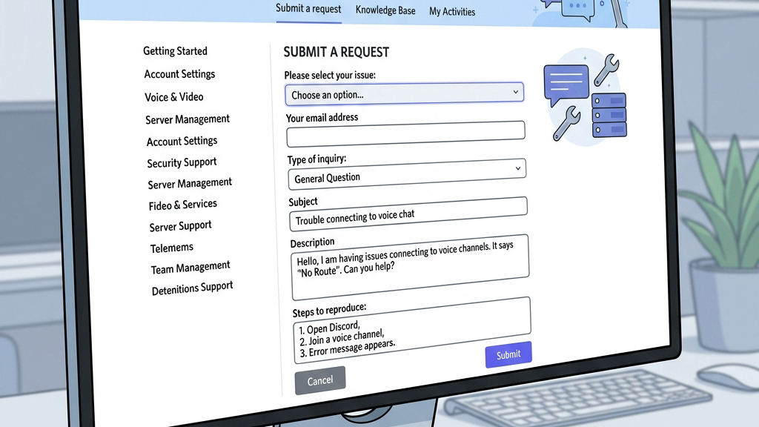Click the server stack icon in illustration
Image resolution: width=759 pixels, height=427 pixels.
click(x=609, y=115)
